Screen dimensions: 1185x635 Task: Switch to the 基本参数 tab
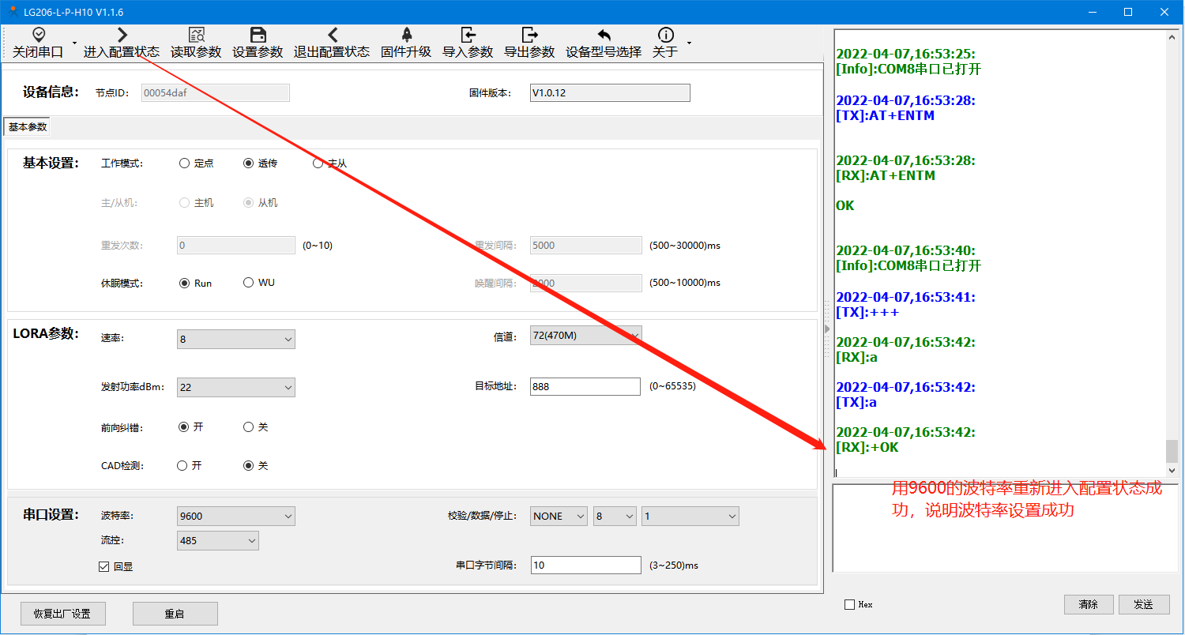[28, 127]
